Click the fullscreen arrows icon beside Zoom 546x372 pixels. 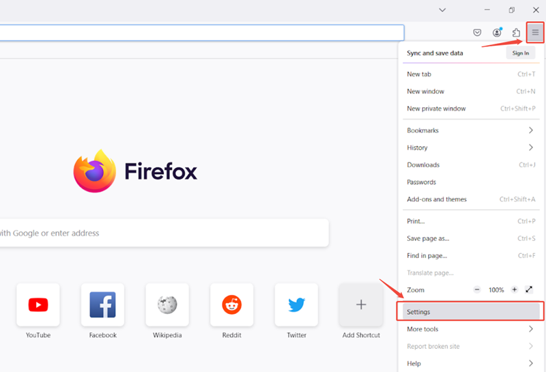pyautogui.click(x=529, y=289)
